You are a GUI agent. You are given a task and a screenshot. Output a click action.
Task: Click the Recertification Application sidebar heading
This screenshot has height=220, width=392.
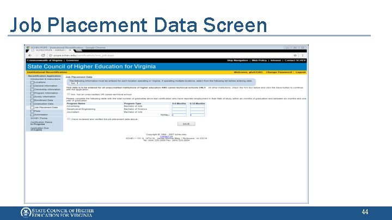click(44, 76)
